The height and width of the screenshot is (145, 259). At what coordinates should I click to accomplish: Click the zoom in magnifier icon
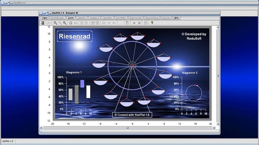point(55,23)
